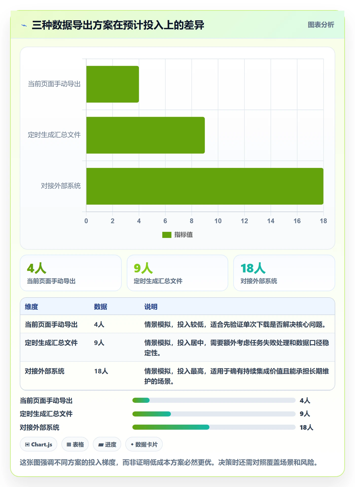
Task: Click the 说明 column header
Action: pyautogui.click(x=151, y=307)
